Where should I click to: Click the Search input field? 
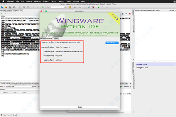(23, 89)
